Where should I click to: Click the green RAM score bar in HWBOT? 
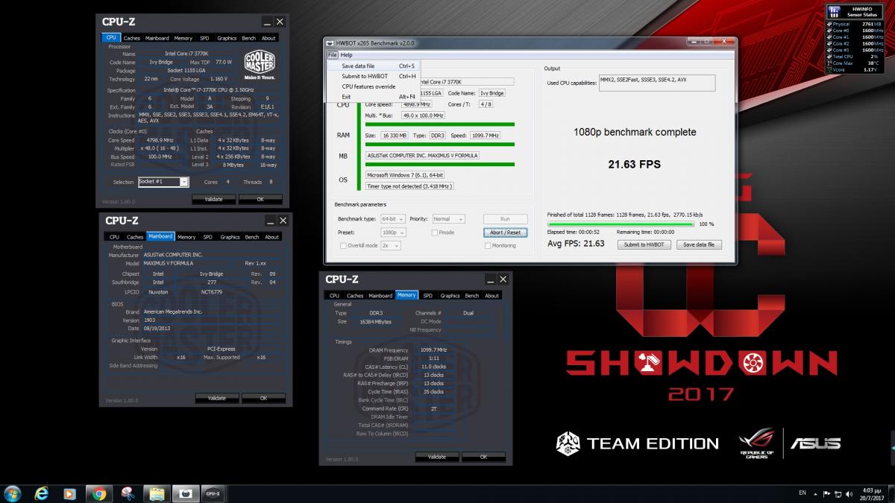tap(440, 145)
